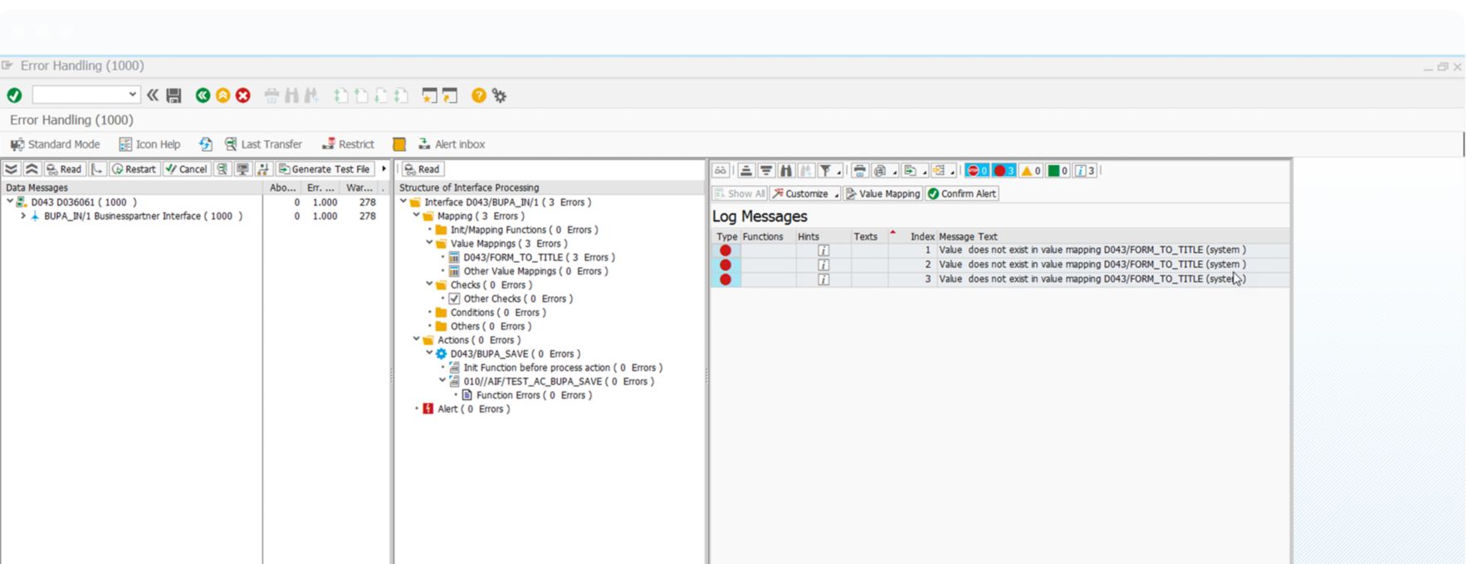Click the Confirm Alert button
Viewport: 1466px width, 564px height.
pos(961,193)
